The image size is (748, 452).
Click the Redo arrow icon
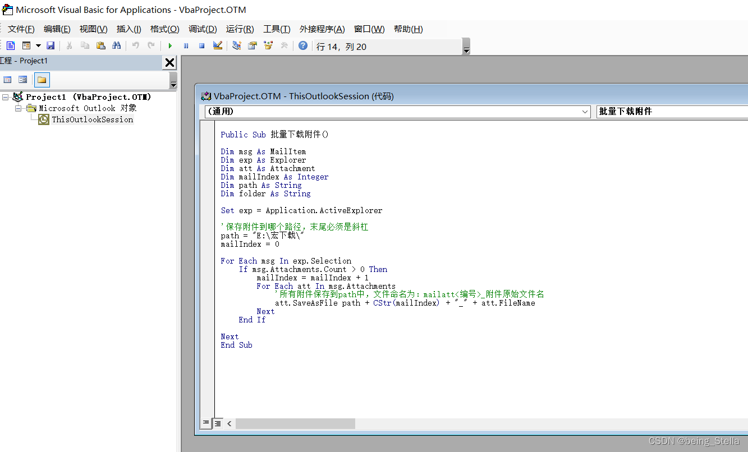click(151, 45)
